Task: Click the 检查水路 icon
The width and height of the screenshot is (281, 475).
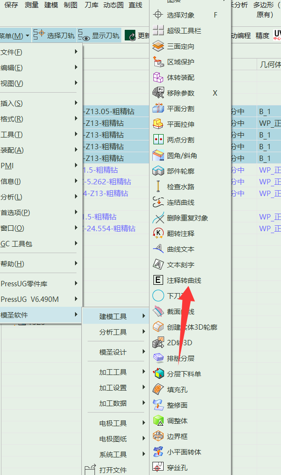Action: point(158,187)
